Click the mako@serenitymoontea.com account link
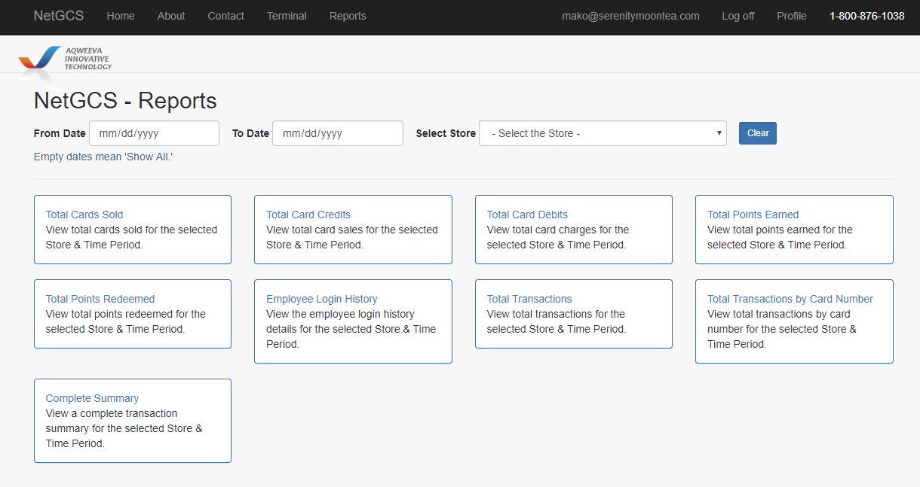The height and width of the screenshot is (487, 920). click(630, 16)
